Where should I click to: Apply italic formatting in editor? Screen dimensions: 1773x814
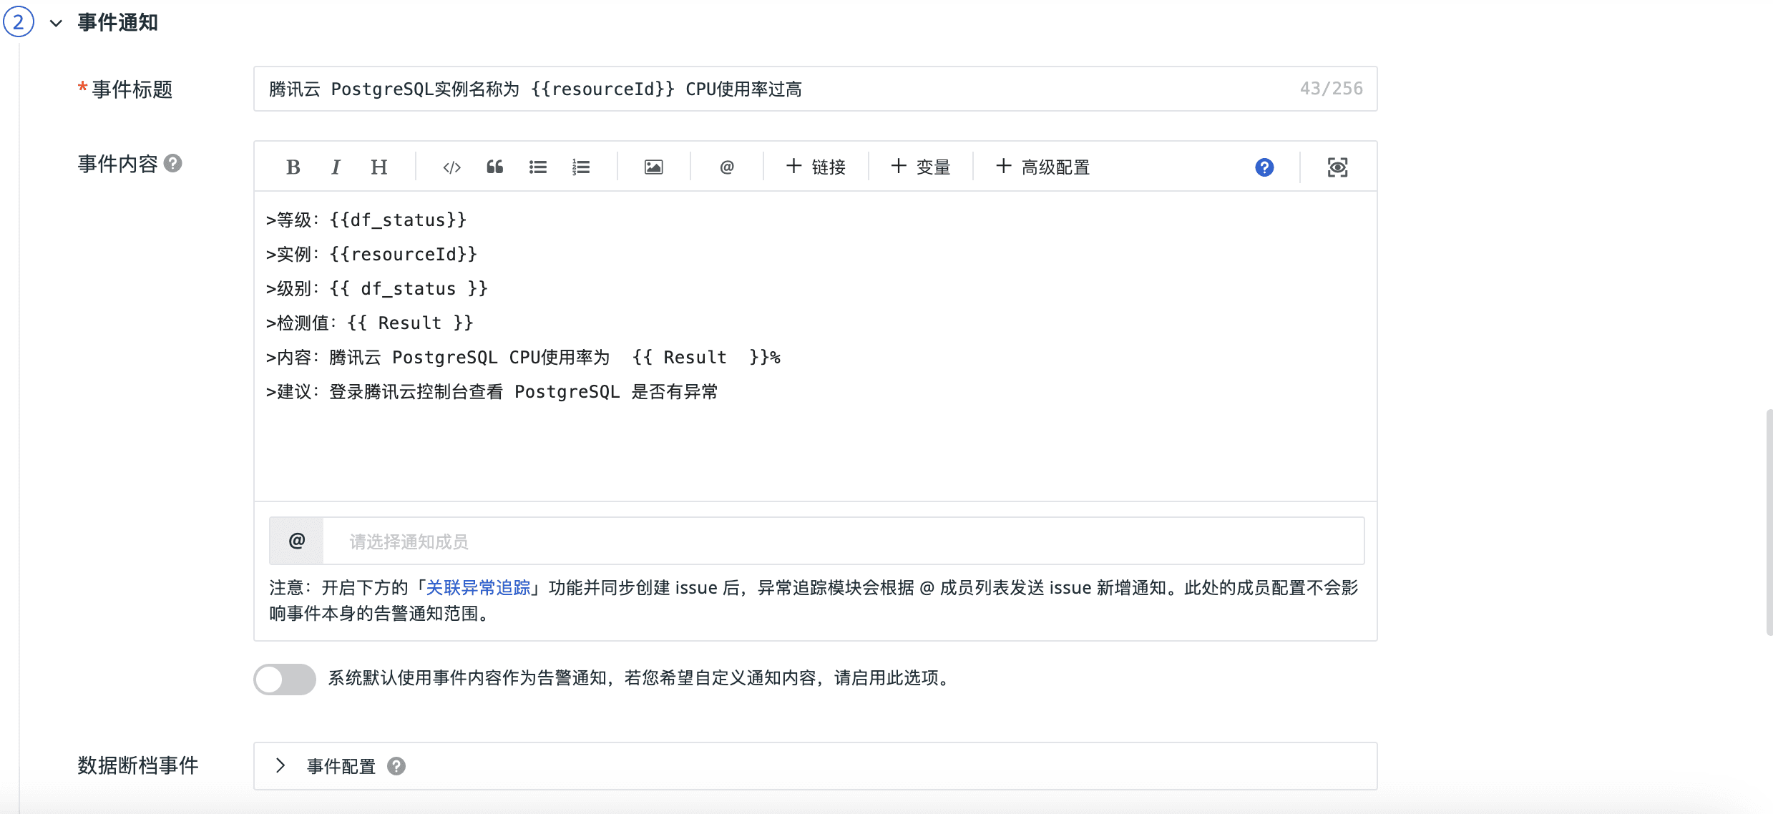[336, 167]
